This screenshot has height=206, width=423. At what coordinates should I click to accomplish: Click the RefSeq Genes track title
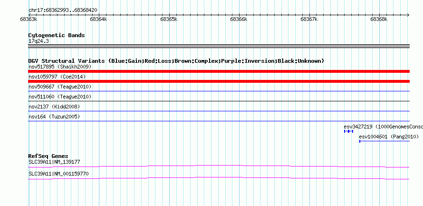pyautogui.click(x=48, y=157)
